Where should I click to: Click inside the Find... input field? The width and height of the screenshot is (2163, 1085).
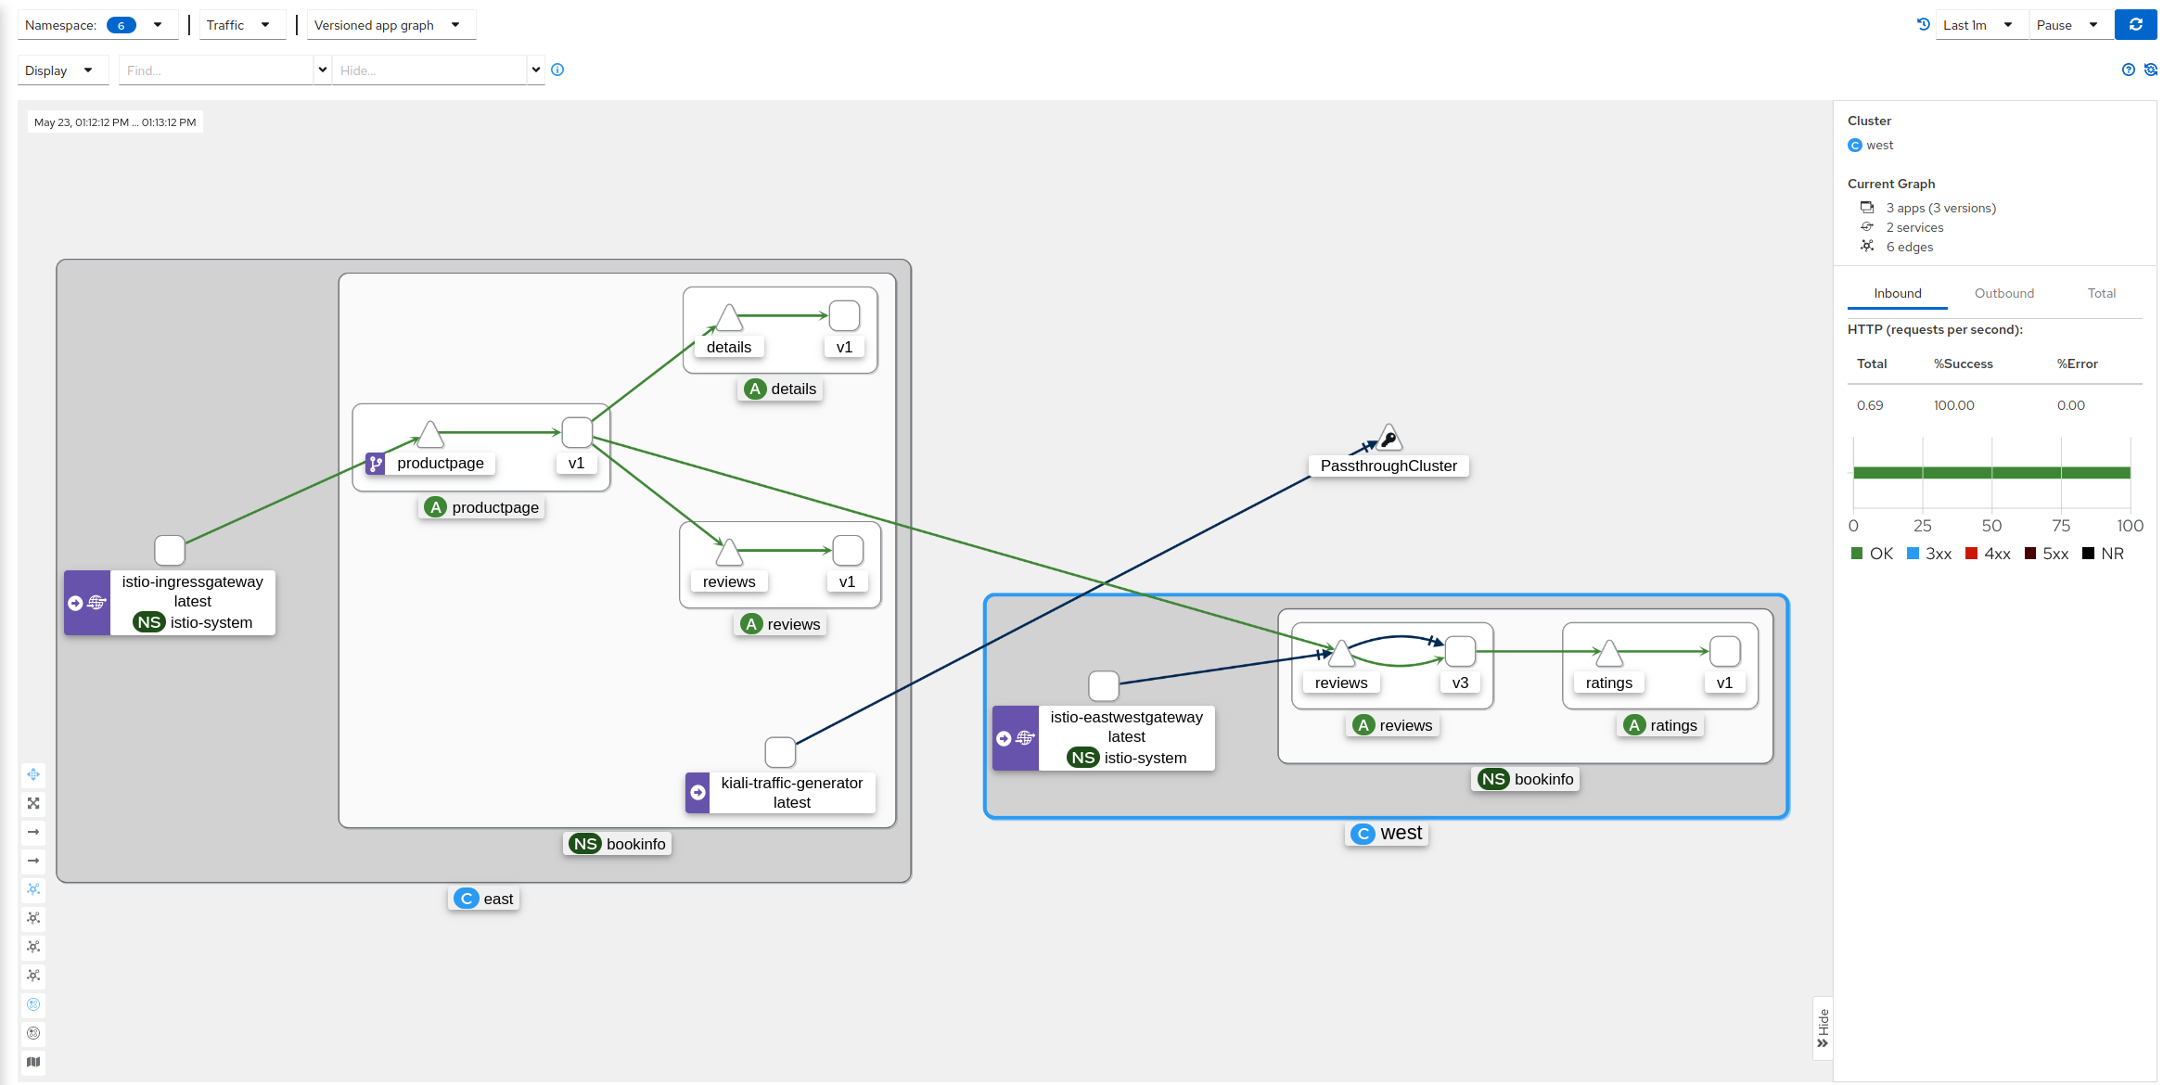pyautogui.click(x=213, y=70)
